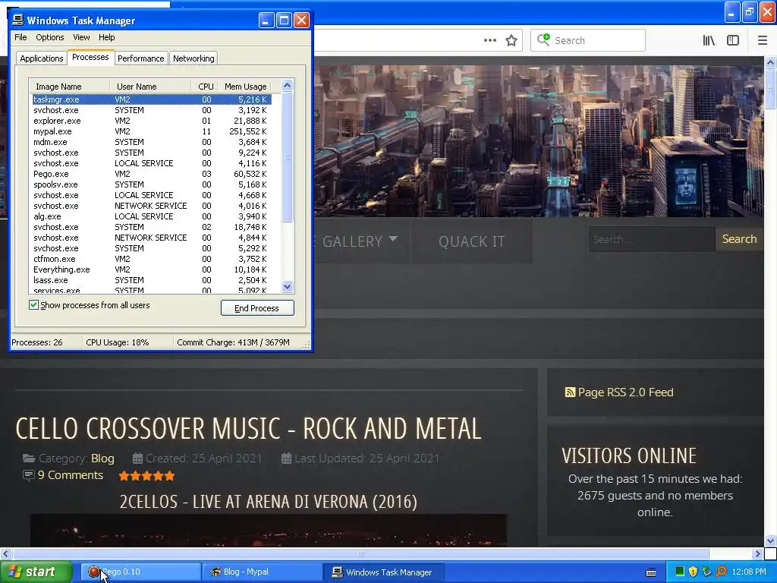Select the spoolsv.exe process row

coord(151,184)
